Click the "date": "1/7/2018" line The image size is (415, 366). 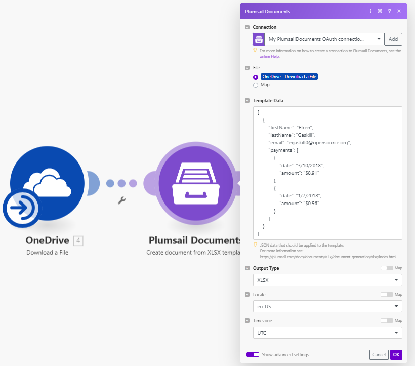300,196
